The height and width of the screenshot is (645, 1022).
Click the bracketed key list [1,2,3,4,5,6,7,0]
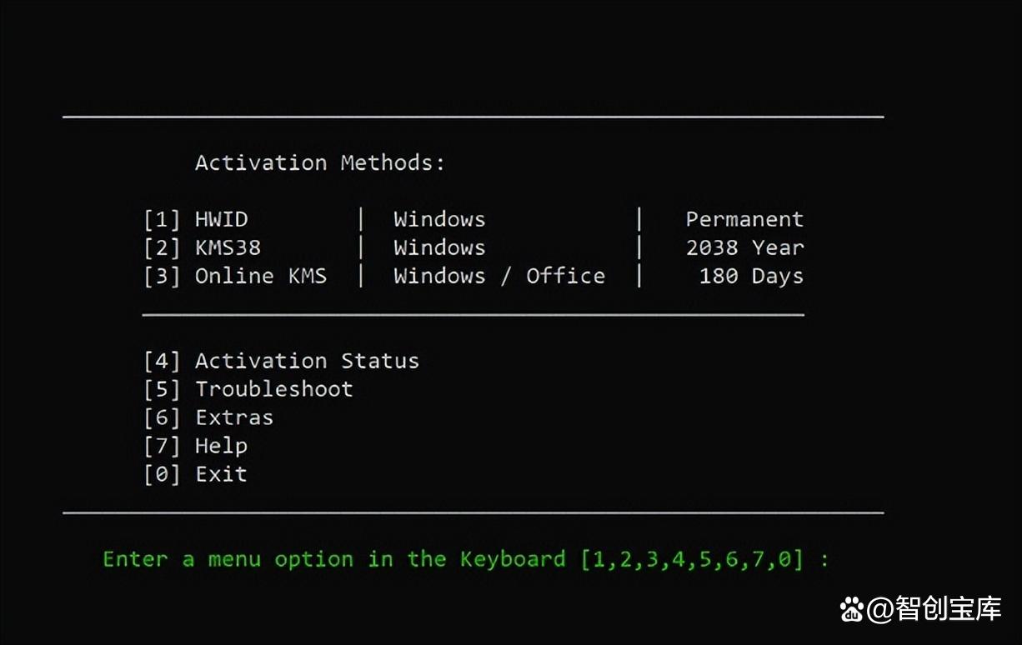pos(692,559)
